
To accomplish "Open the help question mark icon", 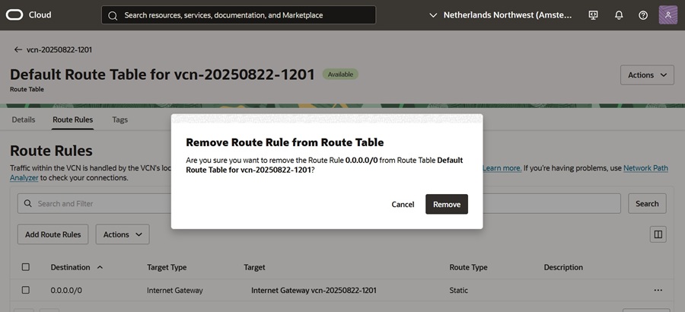I will [x=643, y=15].
